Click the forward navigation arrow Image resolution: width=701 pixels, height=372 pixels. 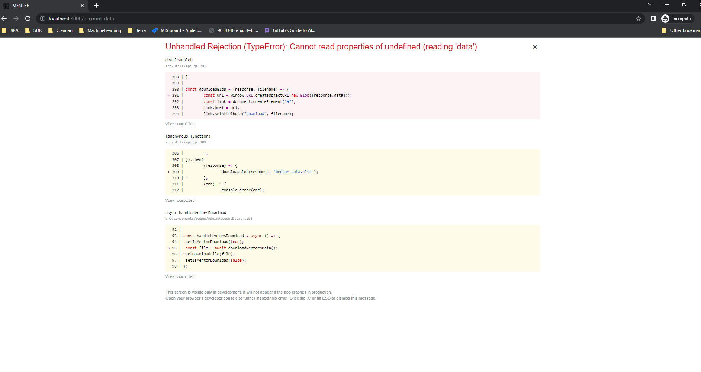coord(16,18)
